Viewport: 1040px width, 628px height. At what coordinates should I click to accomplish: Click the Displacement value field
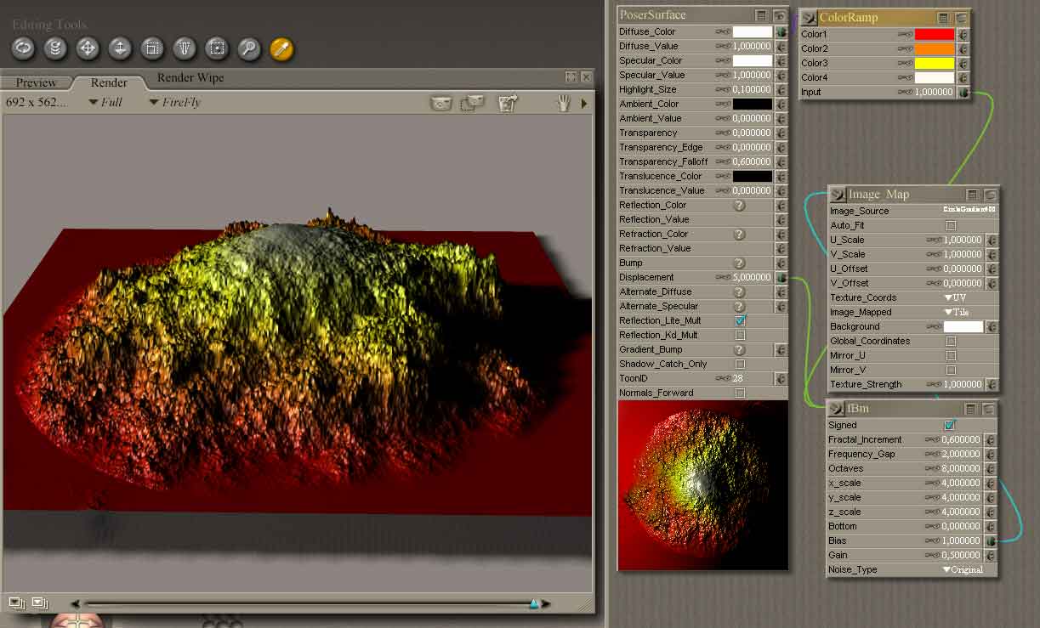pyautogui.click(x=752, y=277)
